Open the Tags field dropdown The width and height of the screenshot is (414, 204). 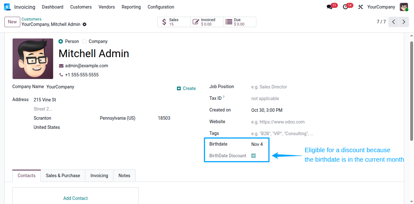coord(282,134)
